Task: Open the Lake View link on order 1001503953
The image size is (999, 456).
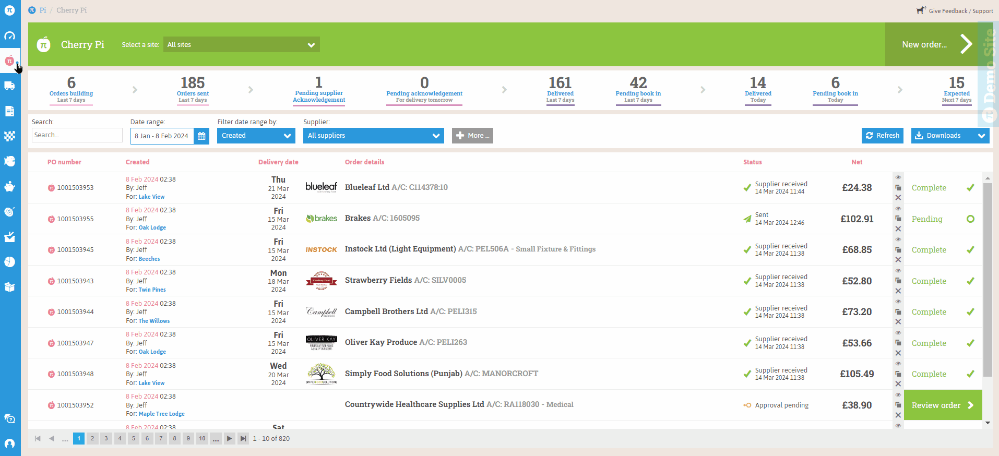Action: [x=151, y=197]
